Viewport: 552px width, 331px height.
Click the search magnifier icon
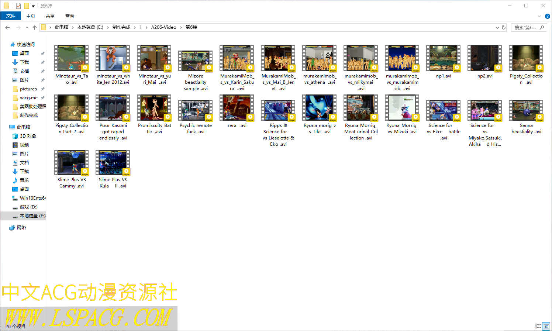point(542,27)
